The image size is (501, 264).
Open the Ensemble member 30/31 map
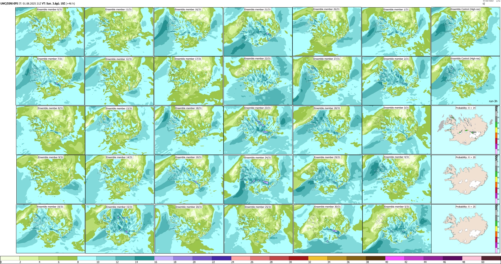328,229
